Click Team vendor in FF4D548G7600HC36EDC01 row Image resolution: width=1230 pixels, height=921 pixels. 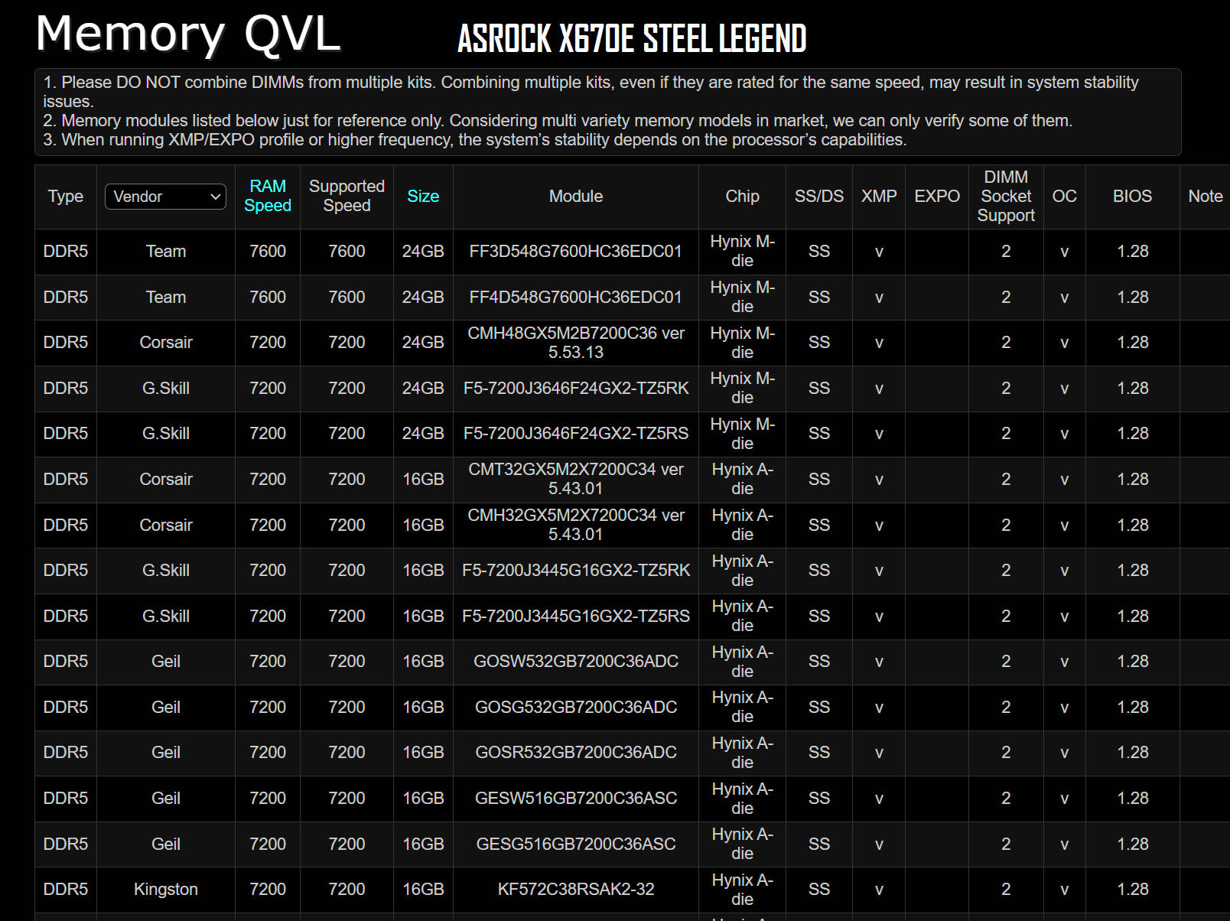click(166, 298)
